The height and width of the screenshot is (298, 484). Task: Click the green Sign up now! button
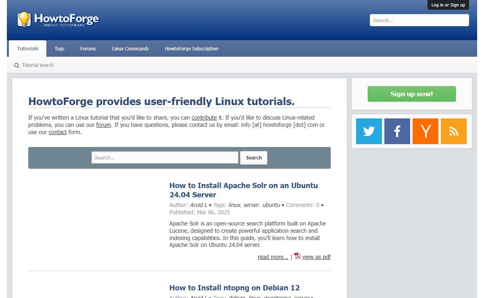[412, 94]
